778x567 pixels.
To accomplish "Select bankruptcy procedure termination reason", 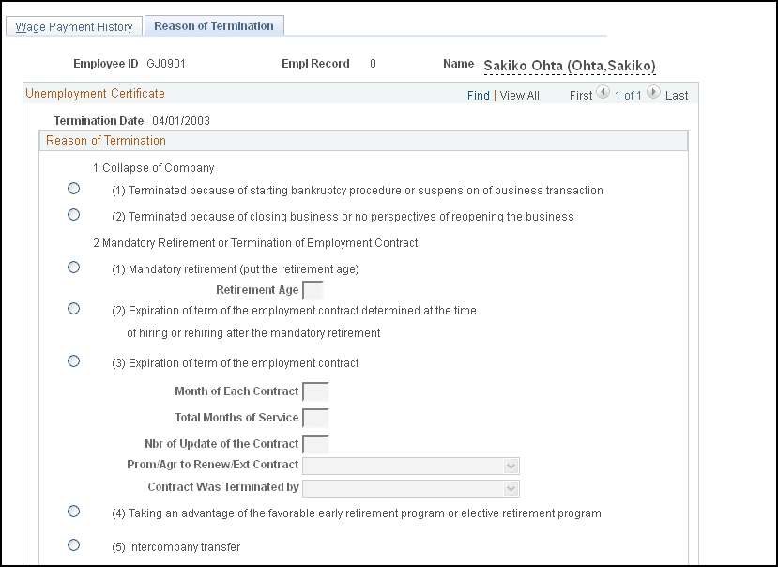I will click(74, 189).
